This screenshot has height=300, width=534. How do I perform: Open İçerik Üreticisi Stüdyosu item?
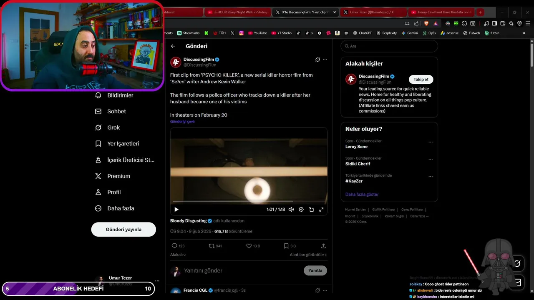click(125, 160)
